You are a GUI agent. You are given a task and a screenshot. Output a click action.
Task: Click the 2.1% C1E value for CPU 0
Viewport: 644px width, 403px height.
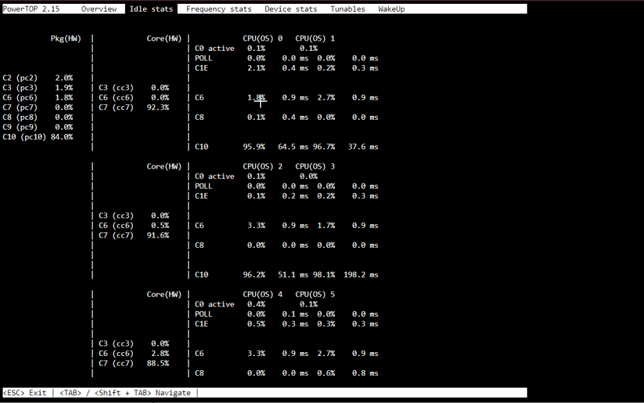pos(256,68)
